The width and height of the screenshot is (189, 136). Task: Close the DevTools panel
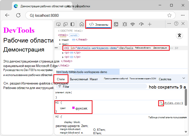(183, 23)
